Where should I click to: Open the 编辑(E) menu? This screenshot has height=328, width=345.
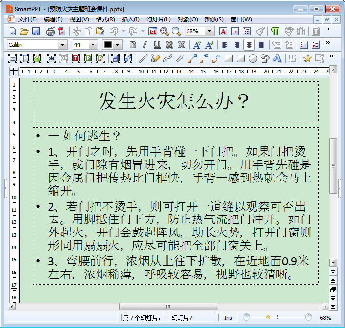point(53,19)
